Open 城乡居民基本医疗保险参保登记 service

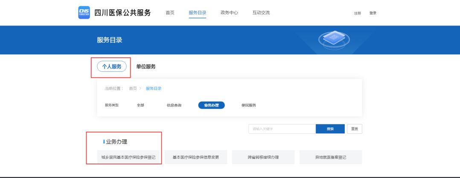pyautogui.click(x=128, y=157)
